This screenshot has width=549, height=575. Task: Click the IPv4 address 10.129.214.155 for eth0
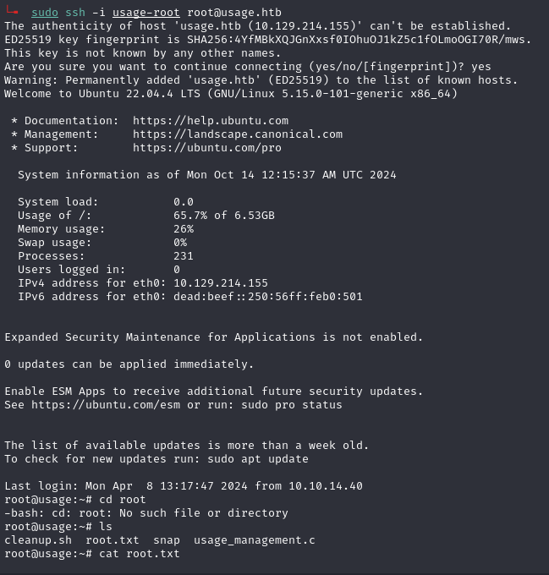pyautogui.click(x=221, y=283)
